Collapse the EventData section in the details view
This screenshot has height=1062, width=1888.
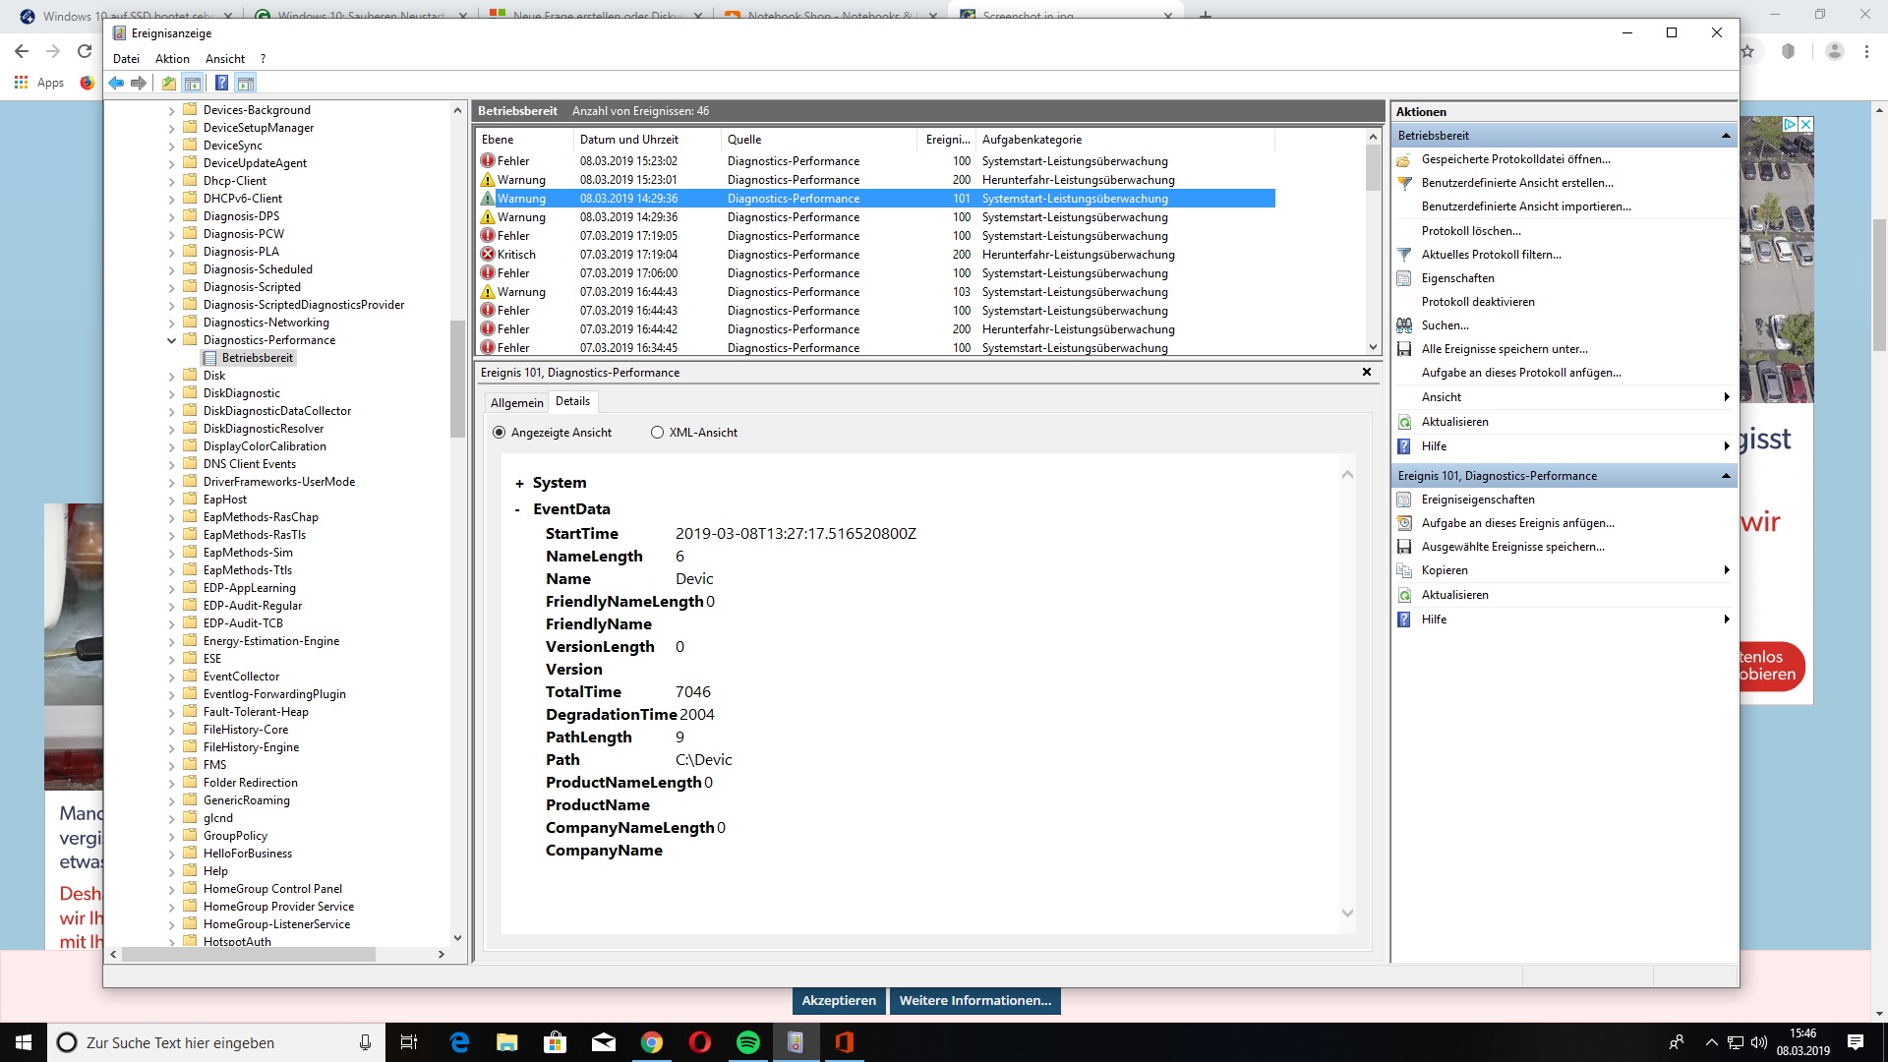point(518,509)
